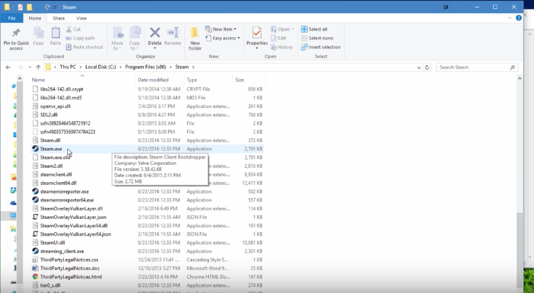This screenshot has height=293, width=534.
Task: Select SteamUI.dll
Action: 52,242
